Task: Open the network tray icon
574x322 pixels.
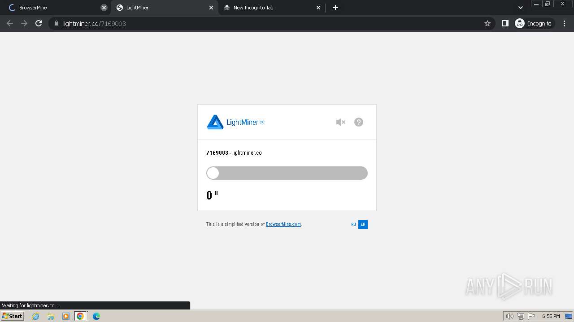Action: [521, 316]
